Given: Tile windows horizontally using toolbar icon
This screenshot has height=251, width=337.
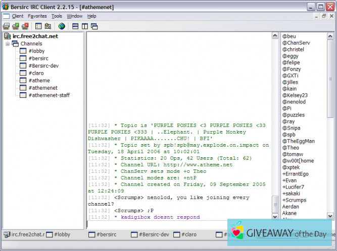Looking at the screenshot, I should tap(75, 26).
